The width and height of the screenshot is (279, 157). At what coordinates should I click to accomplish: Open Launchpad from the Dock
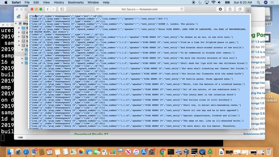tap(18, 152)
